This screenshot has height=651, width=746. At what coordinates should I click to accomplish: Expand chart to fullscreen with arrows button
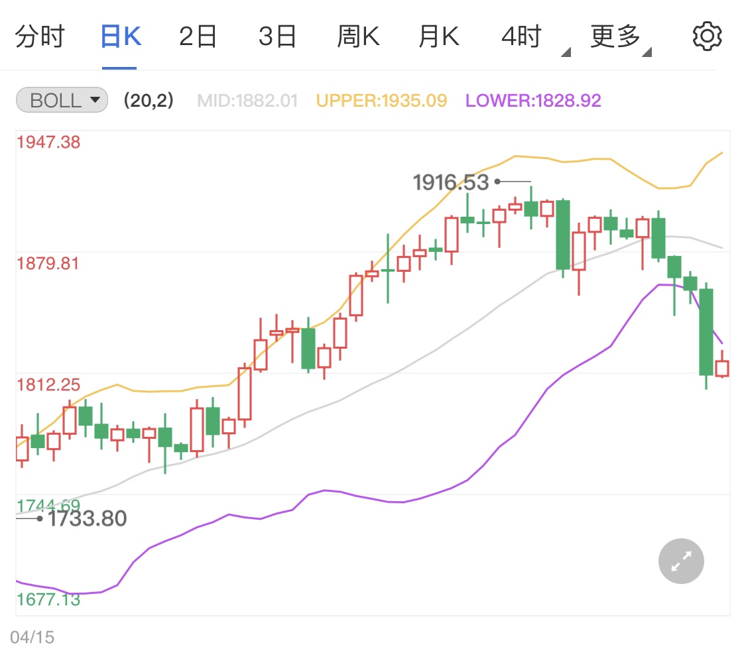point(681,561)
